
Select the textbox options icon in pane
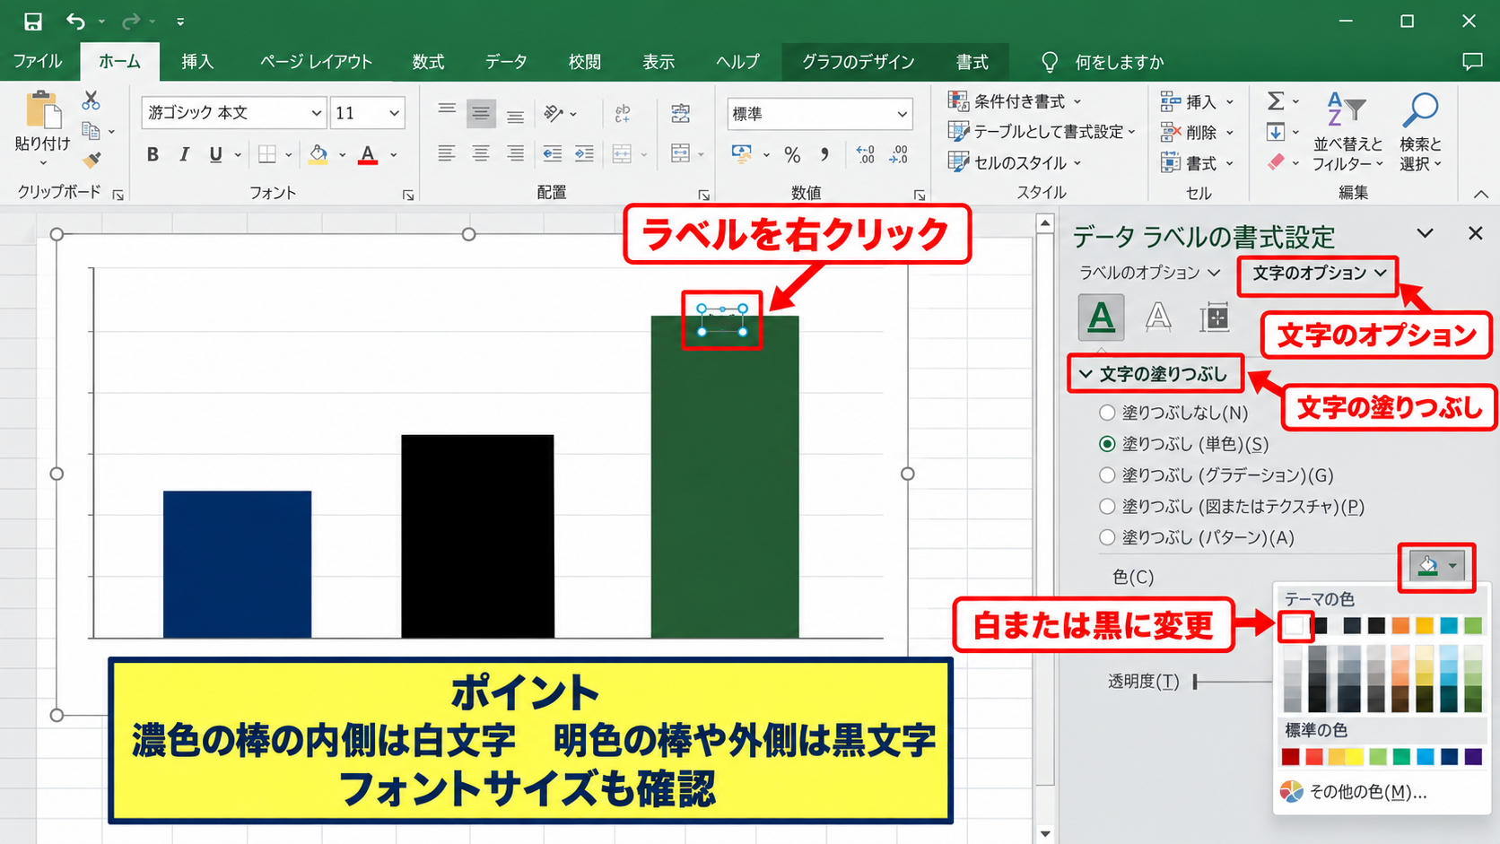(1215, 318)
